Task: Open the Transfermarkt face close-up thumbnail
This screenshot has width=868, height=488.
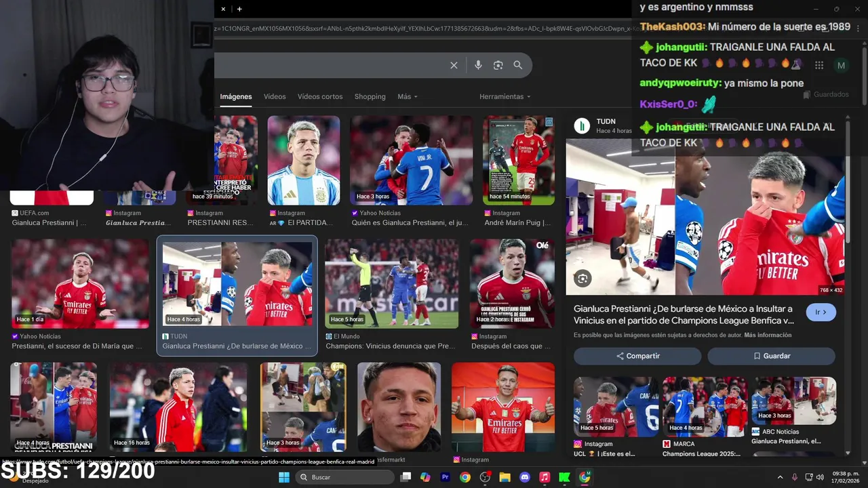Action: click(399, 407)
